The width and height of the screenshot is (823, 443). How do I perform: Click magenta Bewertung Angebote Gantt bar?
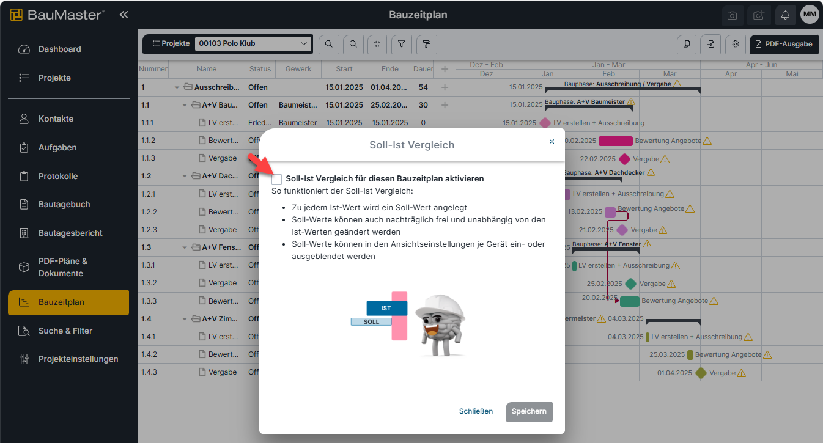click(616, 141)
